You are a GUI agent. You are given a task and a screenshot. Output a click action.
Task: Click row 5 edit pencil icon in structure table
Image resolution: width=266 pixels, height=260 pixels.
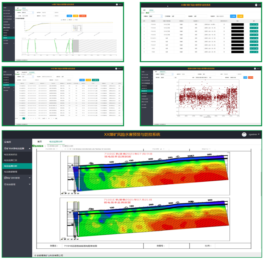(x=254, y=38)
